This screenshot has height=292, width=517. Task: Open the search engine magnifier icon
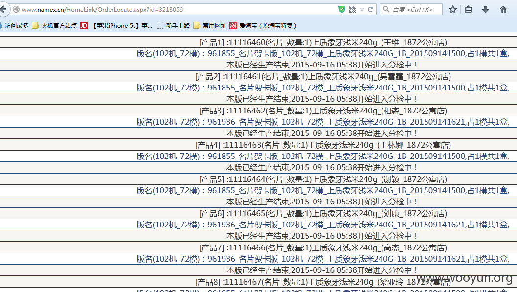pos(386,10)
